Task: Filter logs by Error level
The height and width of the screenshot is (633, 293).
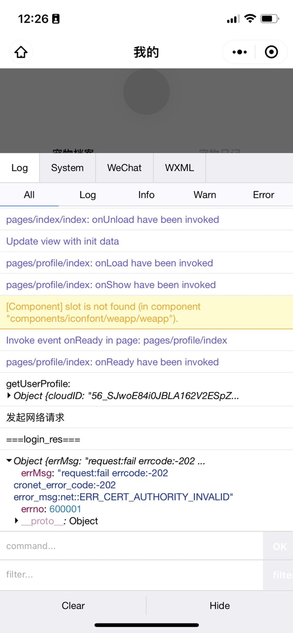Action: point(263,195)
